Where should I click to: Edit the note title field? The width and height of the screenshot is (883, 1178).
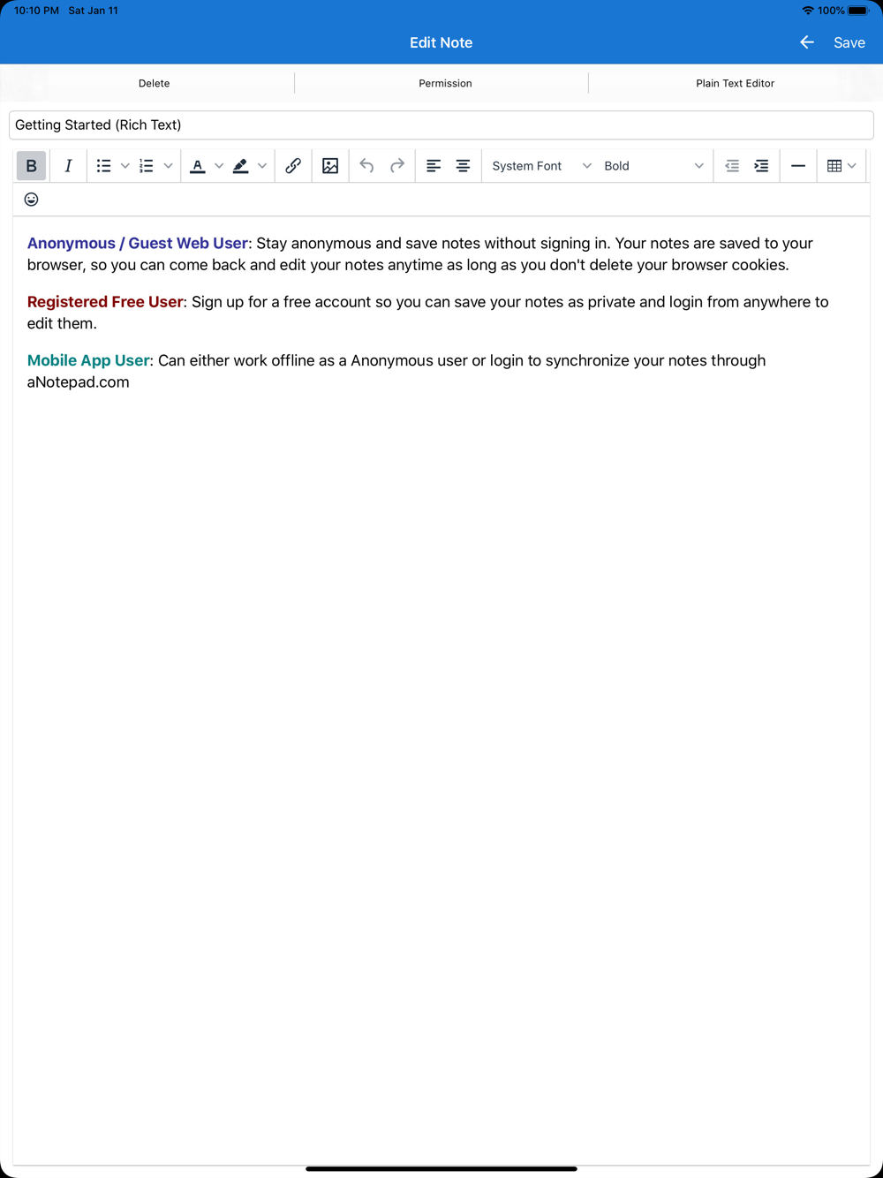(x=441, y=125)
